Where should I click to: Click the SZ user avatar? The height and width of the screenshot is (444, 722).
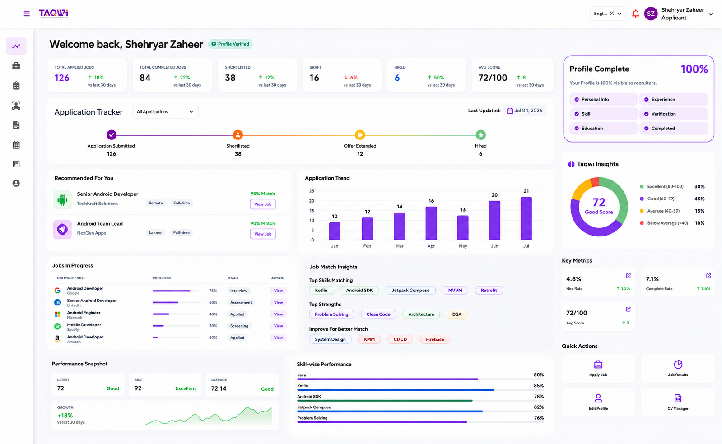pyautogui.click(x=651, y=14)
